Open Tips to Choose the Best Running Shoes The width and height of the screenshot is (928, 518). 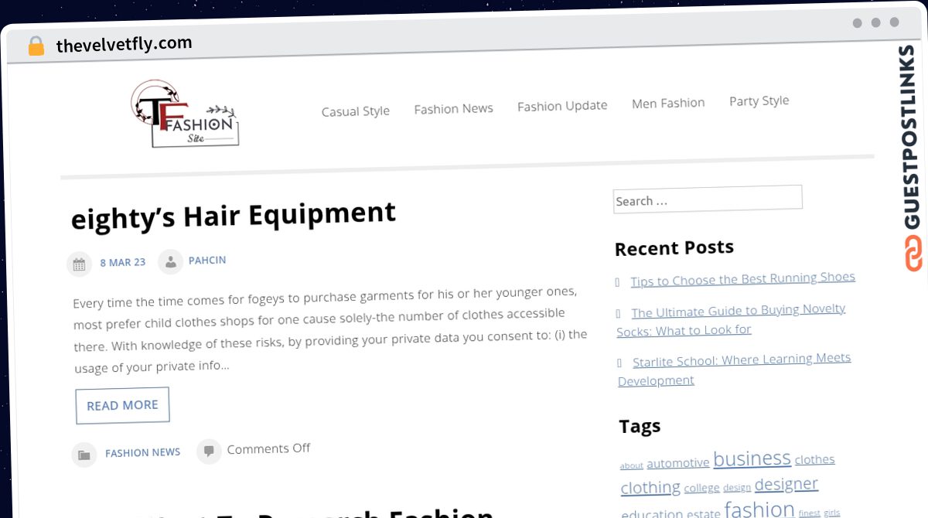(x=742, y=279)
